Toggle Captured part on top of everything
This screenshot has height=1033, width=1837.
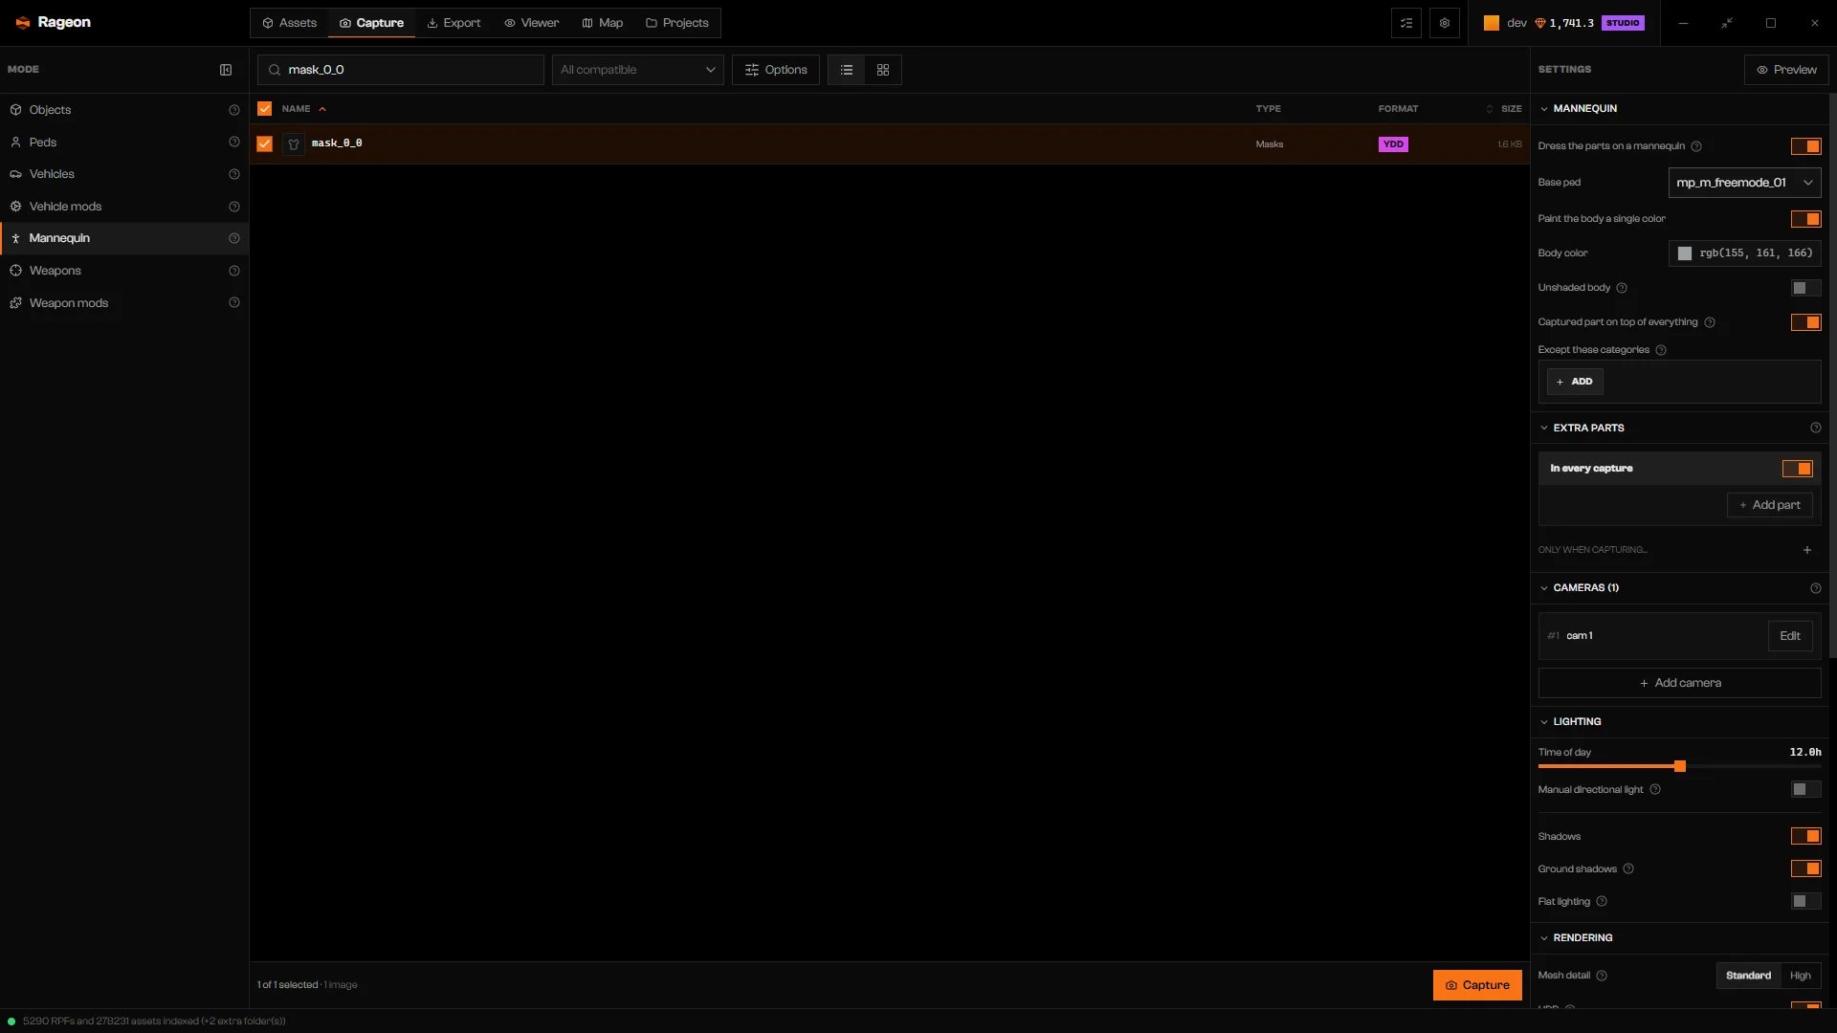pos(1806,322)
